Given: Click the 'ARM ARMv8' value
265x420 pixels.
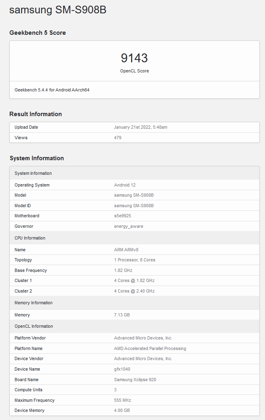Looking at the screenshot, I should coord(126,250).
